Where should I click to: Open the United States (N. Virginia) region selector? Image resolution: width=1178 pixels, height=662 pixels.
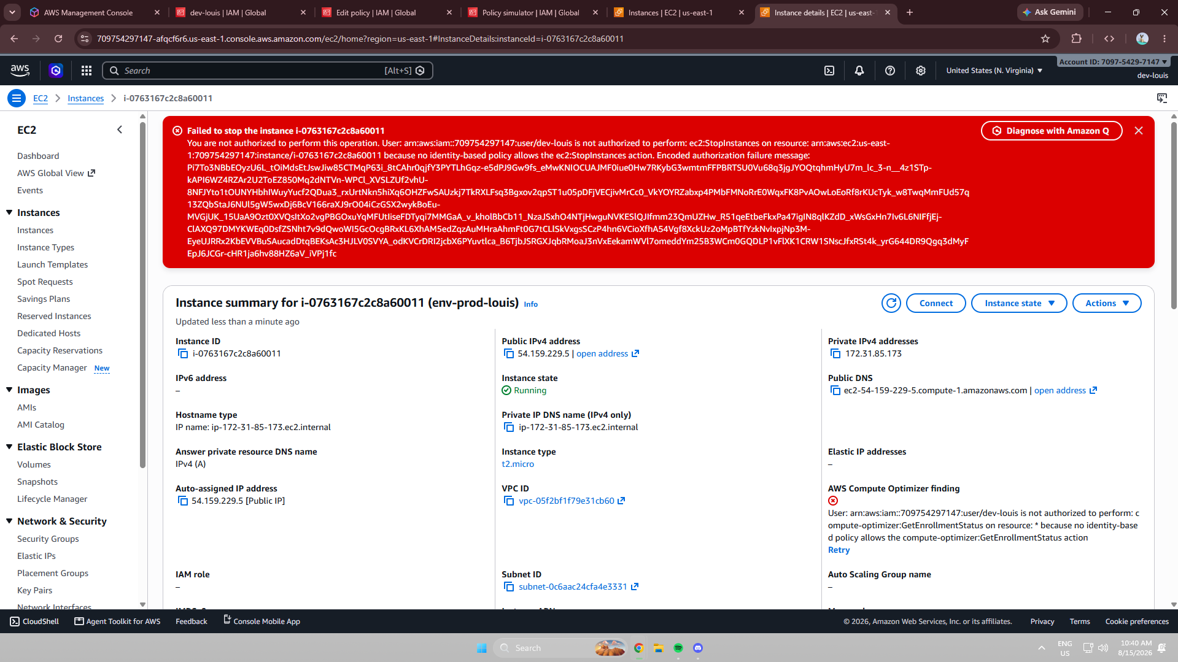pos(994,71)
